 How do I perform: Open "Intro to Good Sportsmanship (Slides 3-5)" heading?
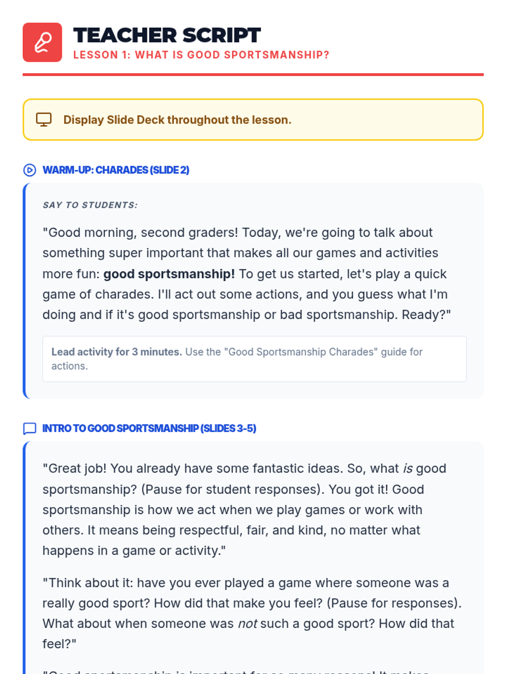pyautogui.click(x=149, y=428)
